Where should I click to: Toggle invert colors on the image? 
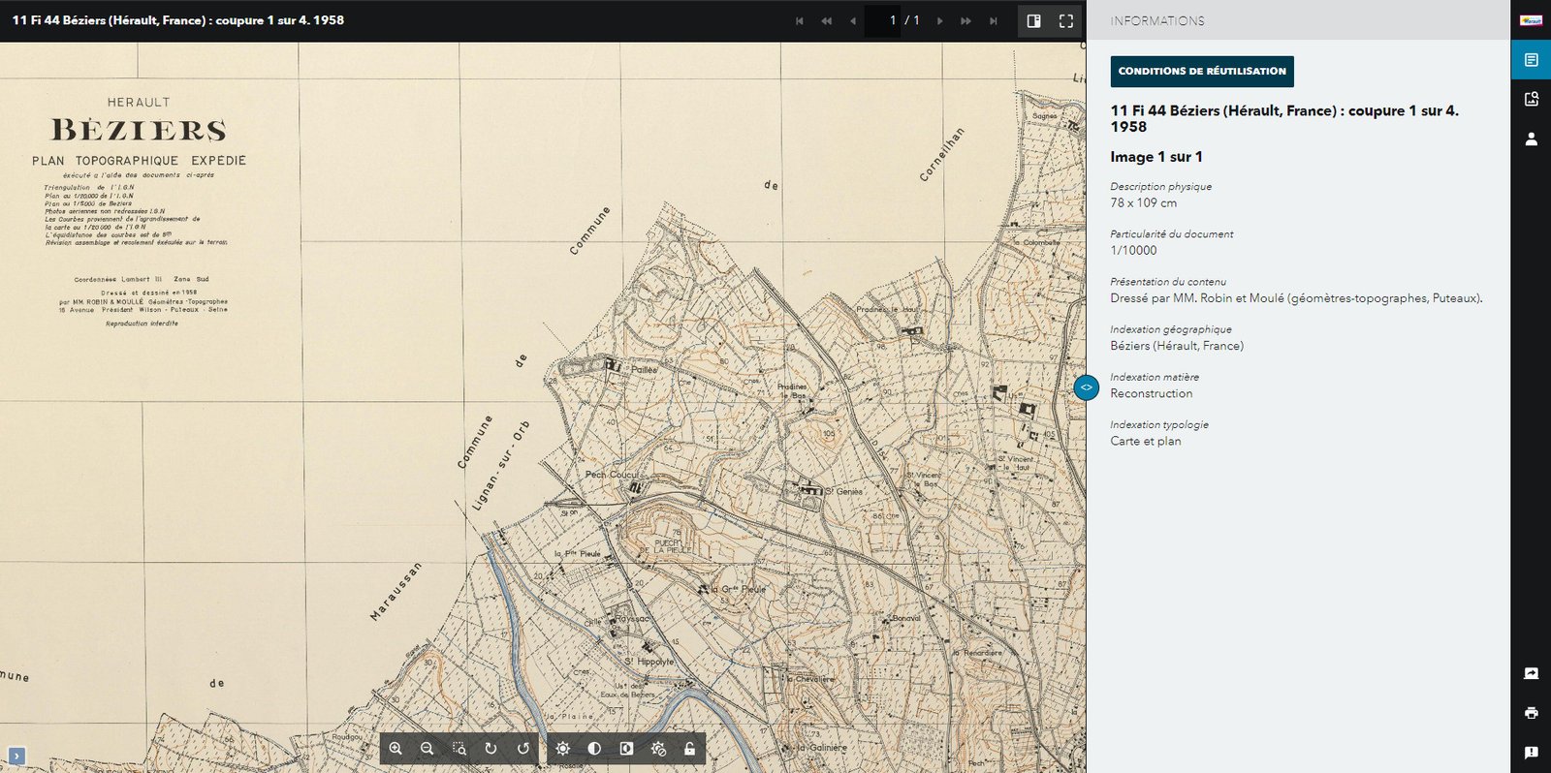pos(626,749)
